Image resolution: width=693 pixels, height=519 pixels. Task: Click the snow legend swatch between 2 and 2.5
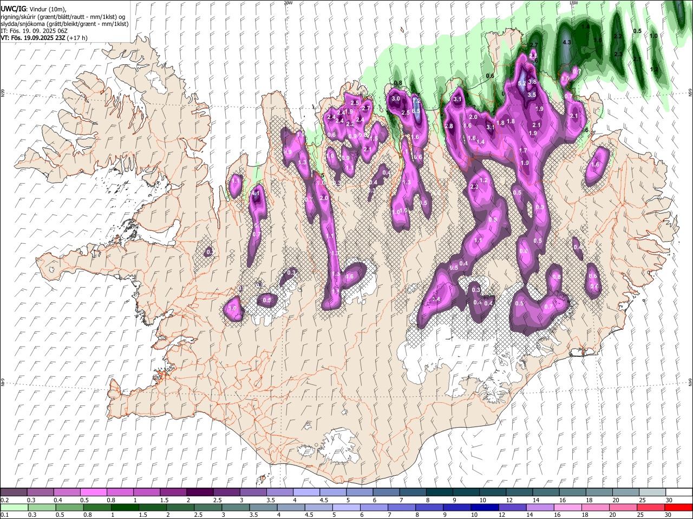[200, 493]
